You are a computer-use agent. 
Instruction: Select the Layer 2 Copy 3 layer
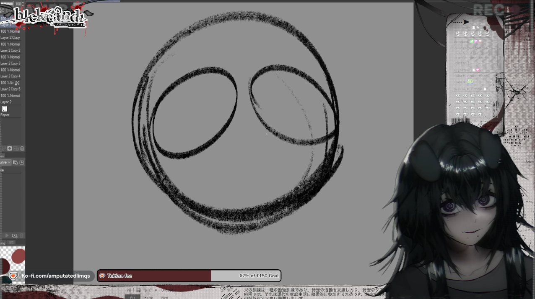click(10, 64)
